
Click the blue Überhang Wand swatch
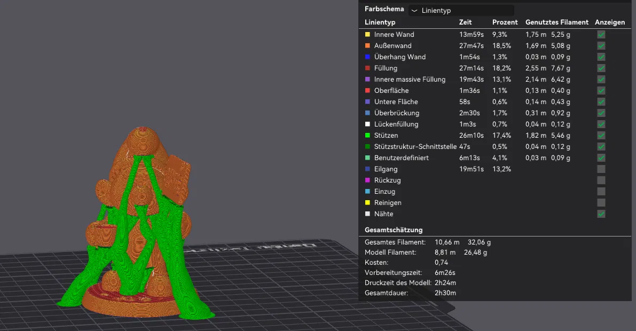(x=367, y=57)
